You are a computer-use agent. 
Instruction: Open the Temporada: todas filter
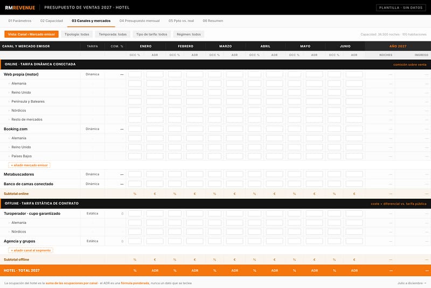113,34
